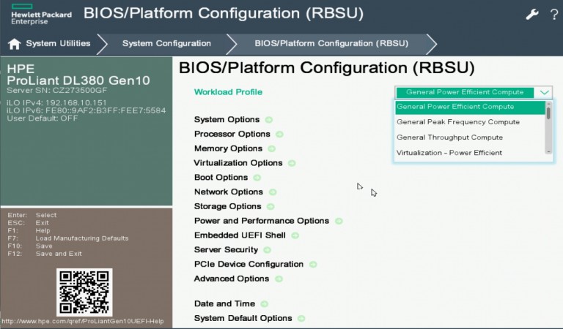563x329 pixels.
Task: Click arrow icon next to Embedded UEFI Shell
Action: [295, 235]
